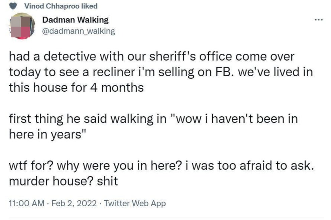331x220 pixels.
Task: Click the heart icon next to Vinod Chhaproo
Action: pyautogui.click(x=13, y=5)
